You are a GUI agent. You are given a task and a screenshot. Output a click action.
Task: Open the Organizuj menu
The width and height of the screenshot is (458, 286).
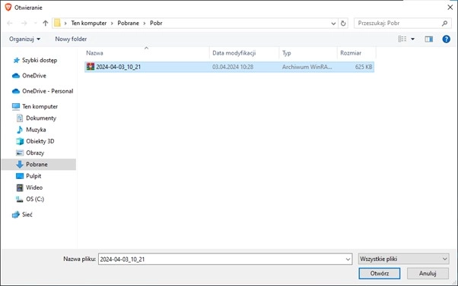point(24,39)
